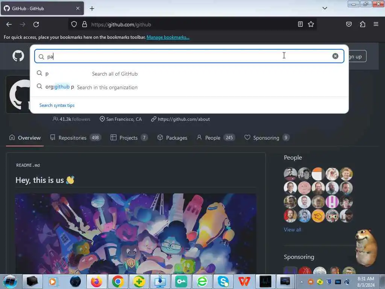Switch to People tab

[216, 138]
